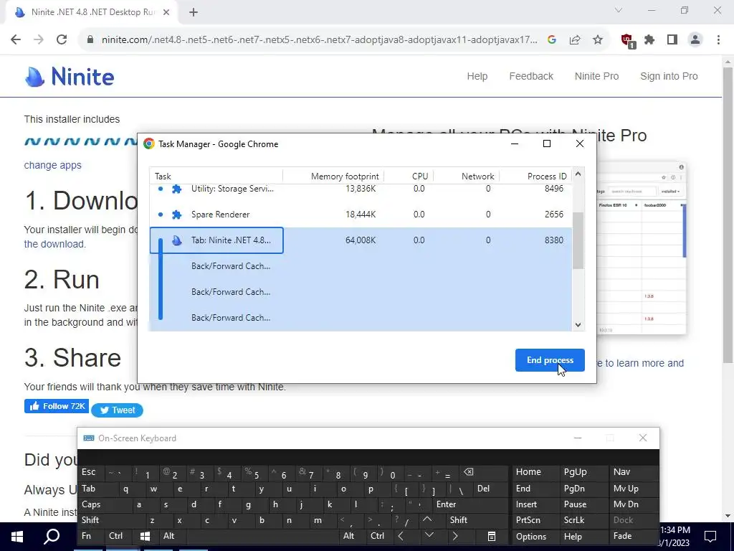The width and height of the screenshot is (734, 551).
Task: Click the page vertical scrollbar
Action: click(x=728, y=215)
